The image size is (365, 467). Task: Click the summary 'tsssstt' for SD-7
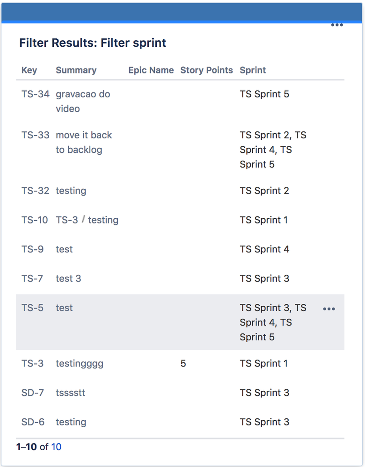(x=70, y=393)
